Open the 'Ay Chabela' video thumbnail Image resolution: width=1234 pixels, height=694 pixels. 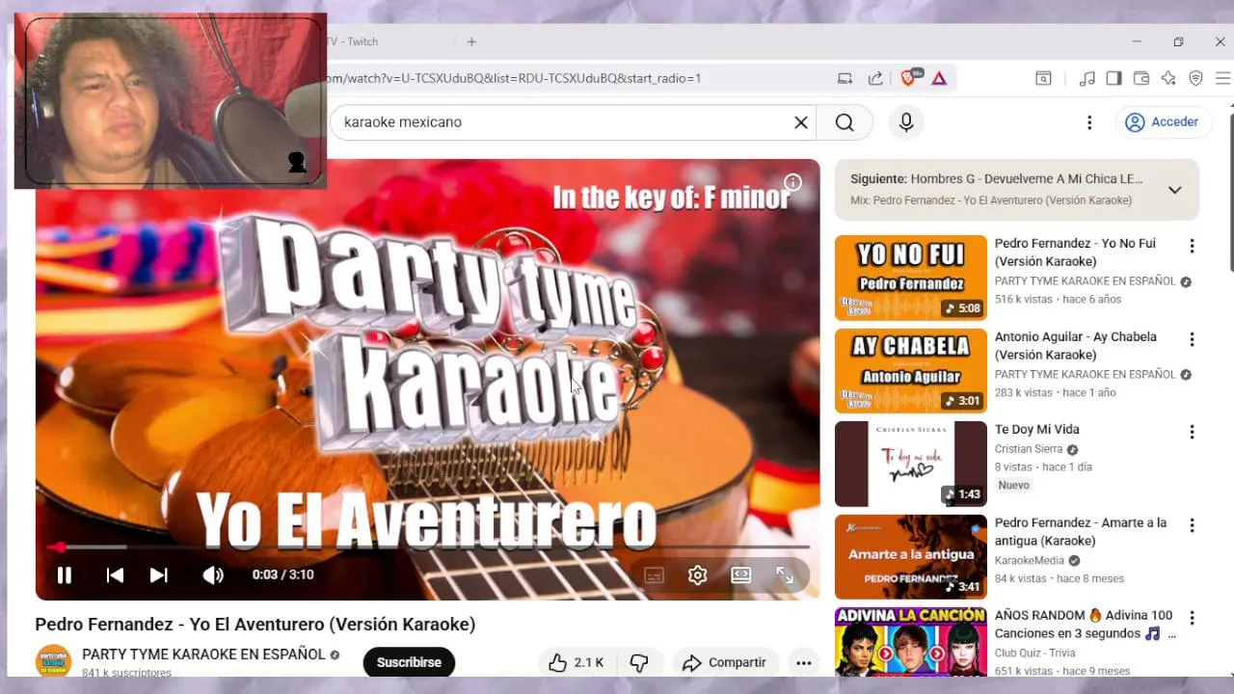pos(911,371)
